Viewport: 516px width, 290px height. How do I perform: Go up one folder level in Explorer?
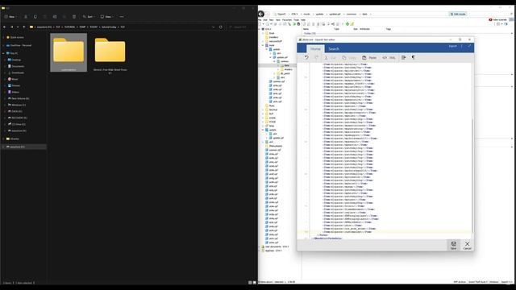click(23, 27)
